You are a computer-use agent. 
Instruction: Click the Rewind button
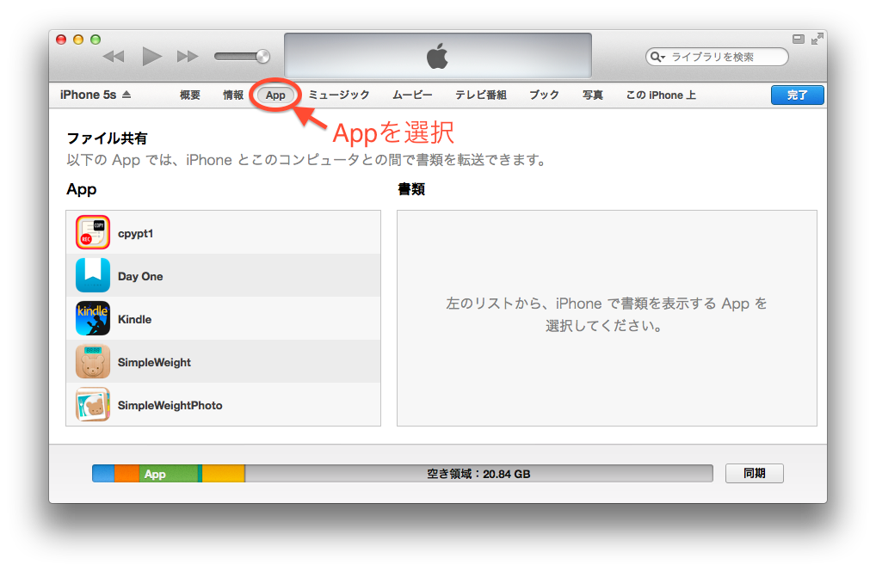[x=114, y=57]
